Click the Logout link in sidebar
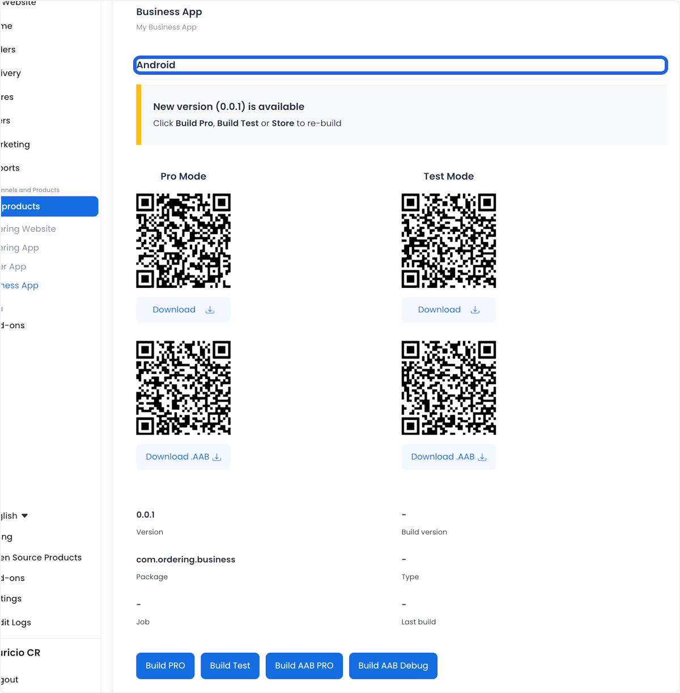The height and width of the screenshot is (693, 680). (x=10, y=679)
